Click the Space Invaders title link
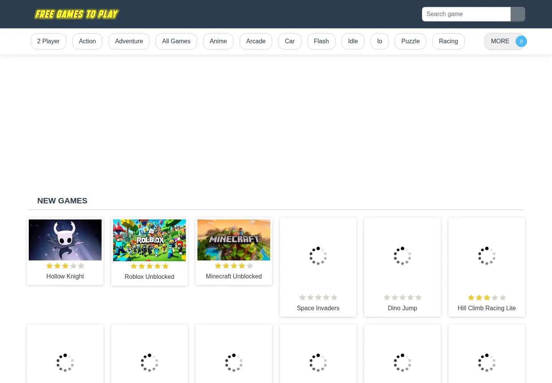 (x=318, y=308)
